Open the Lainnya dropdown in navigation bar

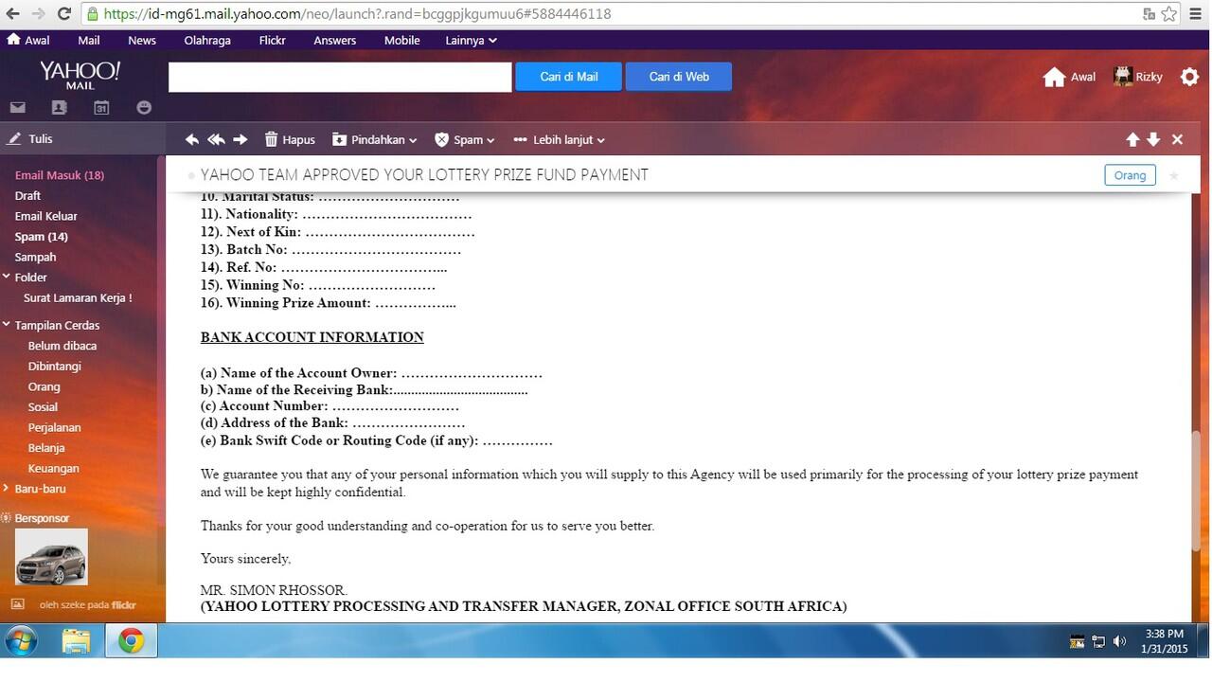coord(471,40)
